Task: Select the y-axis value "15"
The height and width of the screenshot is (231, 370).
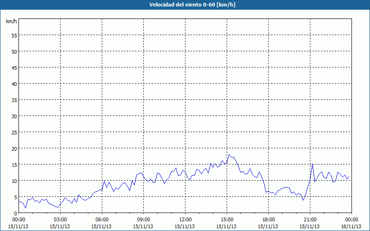Action: point(14,164)
